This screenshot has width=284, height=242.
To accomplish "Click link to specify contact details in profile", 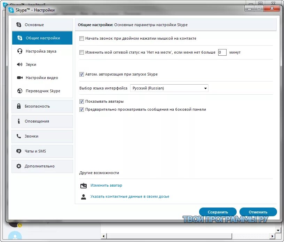I will (131, 196).
